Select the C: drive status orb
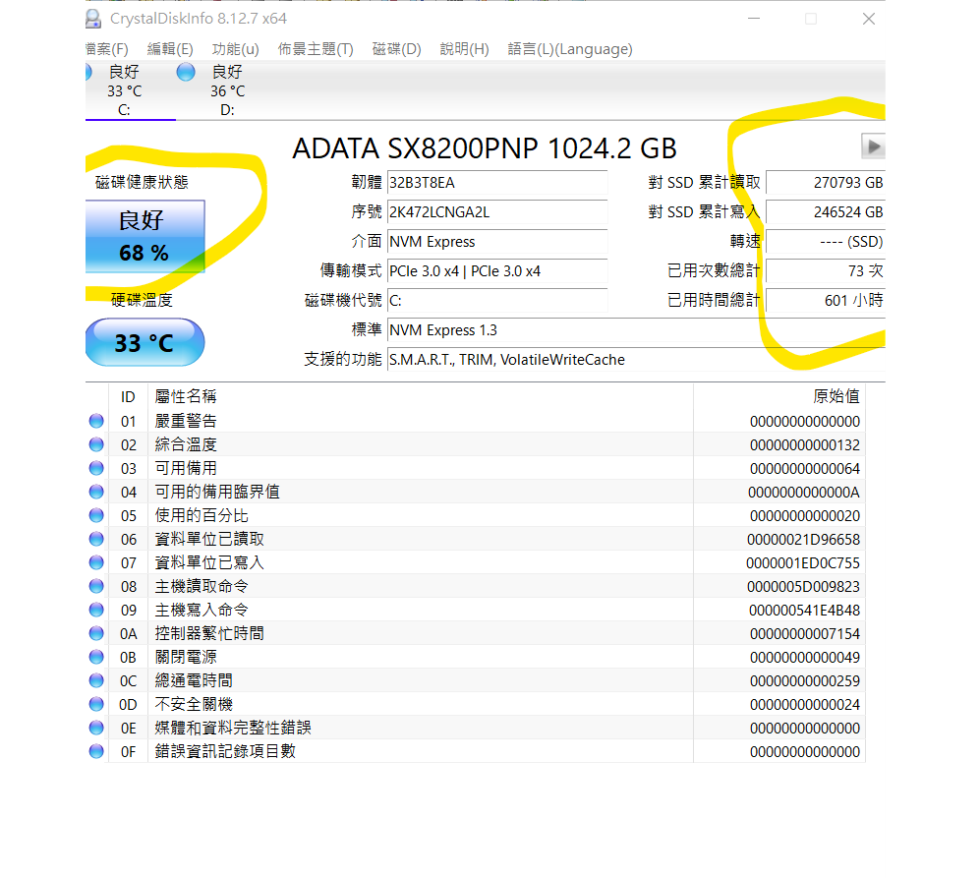980x878 pixels. click(87, 72)
